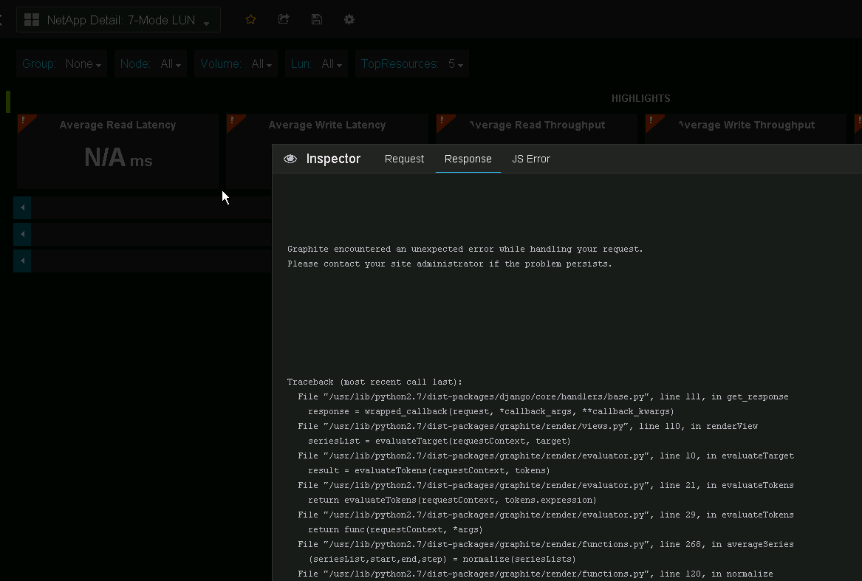Click the HIGHLIGHTS row title
The width and height of the screenshot is (862, 581).
click(x=640, y=99)
